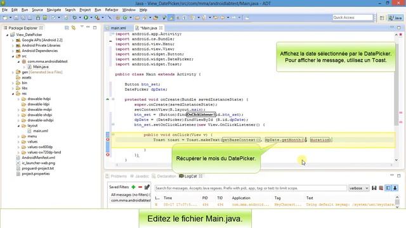
Task: Collapse the layout folder node
Action: click(18, 125)
